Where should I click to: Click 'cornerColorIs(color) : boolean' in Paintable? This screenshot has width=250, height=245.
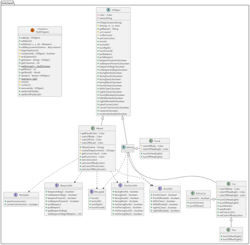[22, 204]
